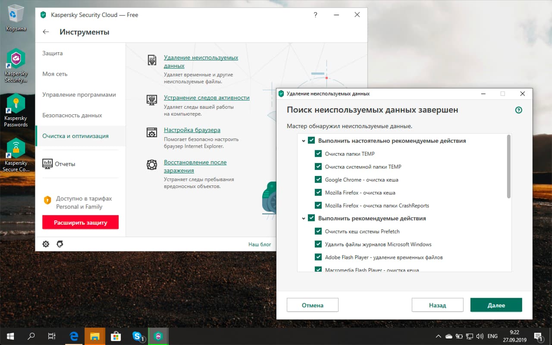Click the Далее button

click(x=496, y=305)
